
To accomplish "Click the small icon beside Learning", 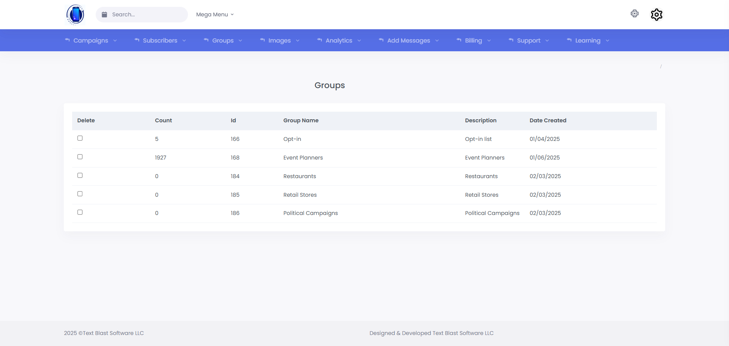I will click(569, 40).
